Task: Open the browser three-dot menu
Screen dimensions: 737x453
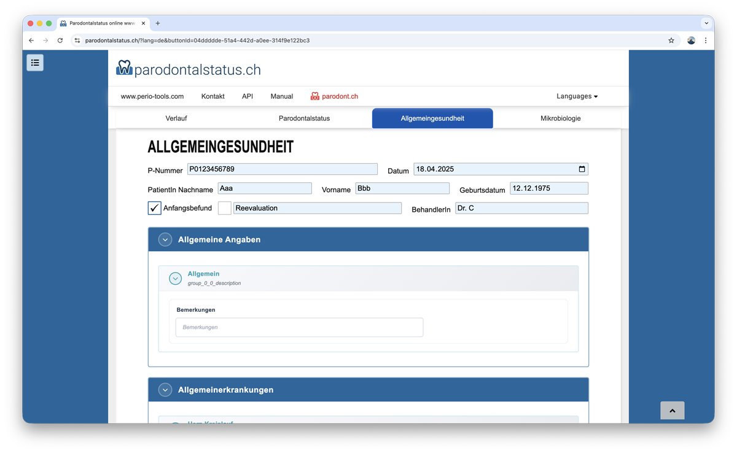Action: tap(706, 41)
